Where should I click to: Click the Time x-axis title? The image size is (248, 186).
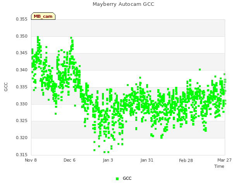219,166
